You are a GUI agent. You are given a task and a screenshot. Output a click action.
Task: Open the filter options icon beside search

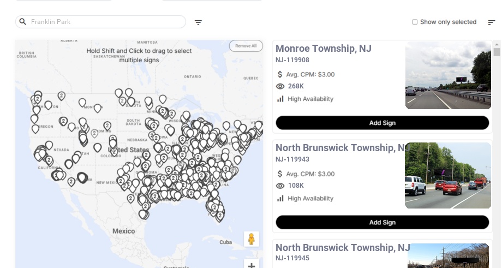(x=199, y=22)
